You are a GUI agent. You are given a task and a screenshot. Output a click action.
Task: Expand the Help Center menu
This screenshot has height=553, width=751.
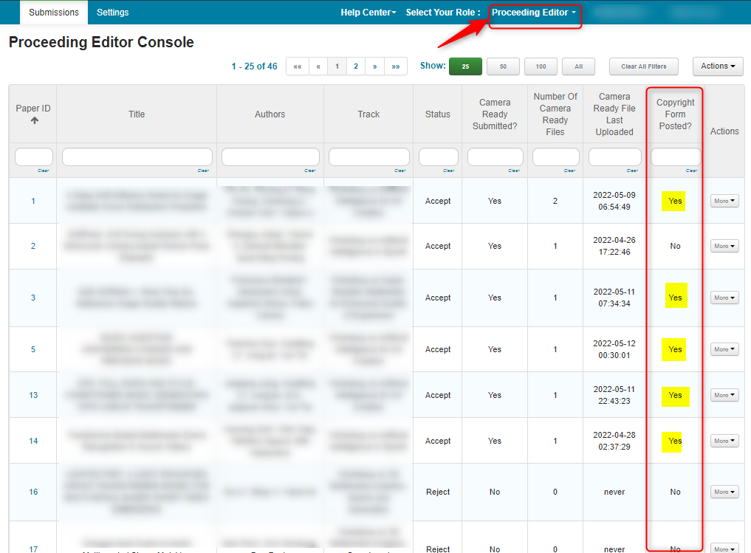coord(368,13)
